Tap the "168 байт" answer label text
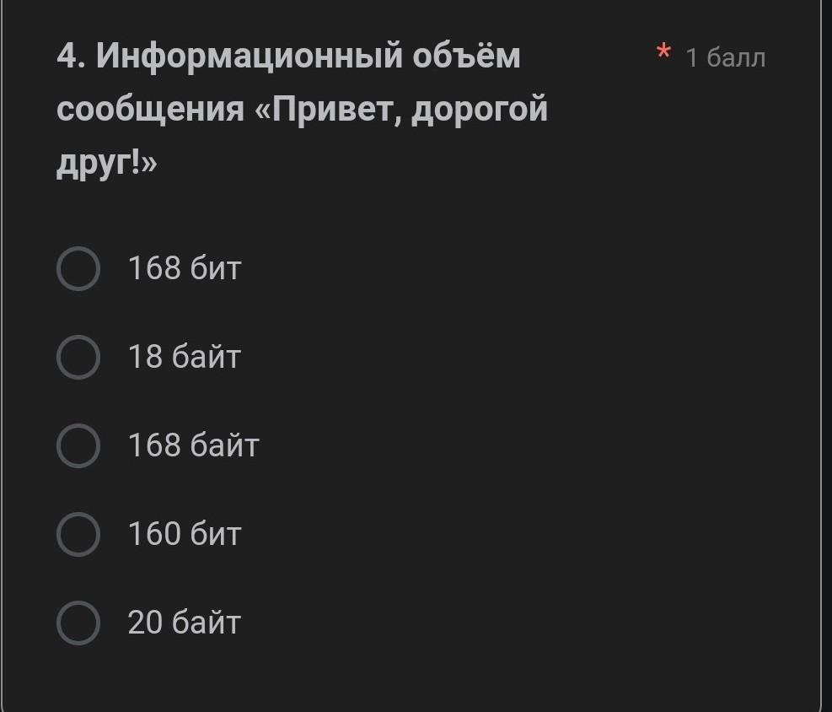Viewport: 832px width, 712px height. [194, 445]
